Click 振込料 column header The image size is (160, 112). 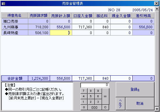[102, 16]
